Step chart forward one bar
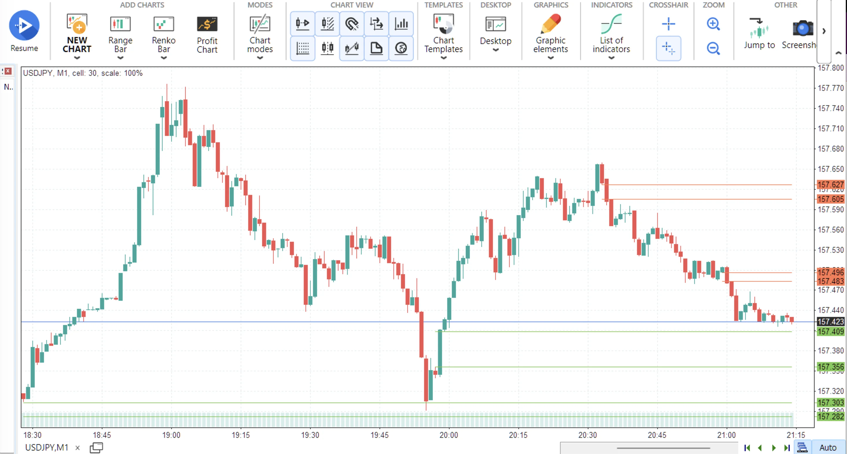Image resolution: width=847 pixels, height=454 pixels. tap(774, 448)
